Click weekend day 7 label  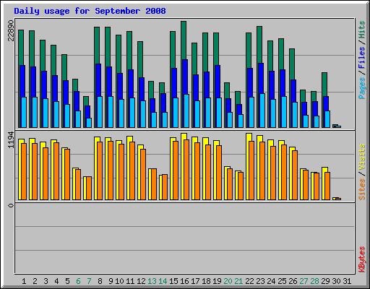click(89, 281)
